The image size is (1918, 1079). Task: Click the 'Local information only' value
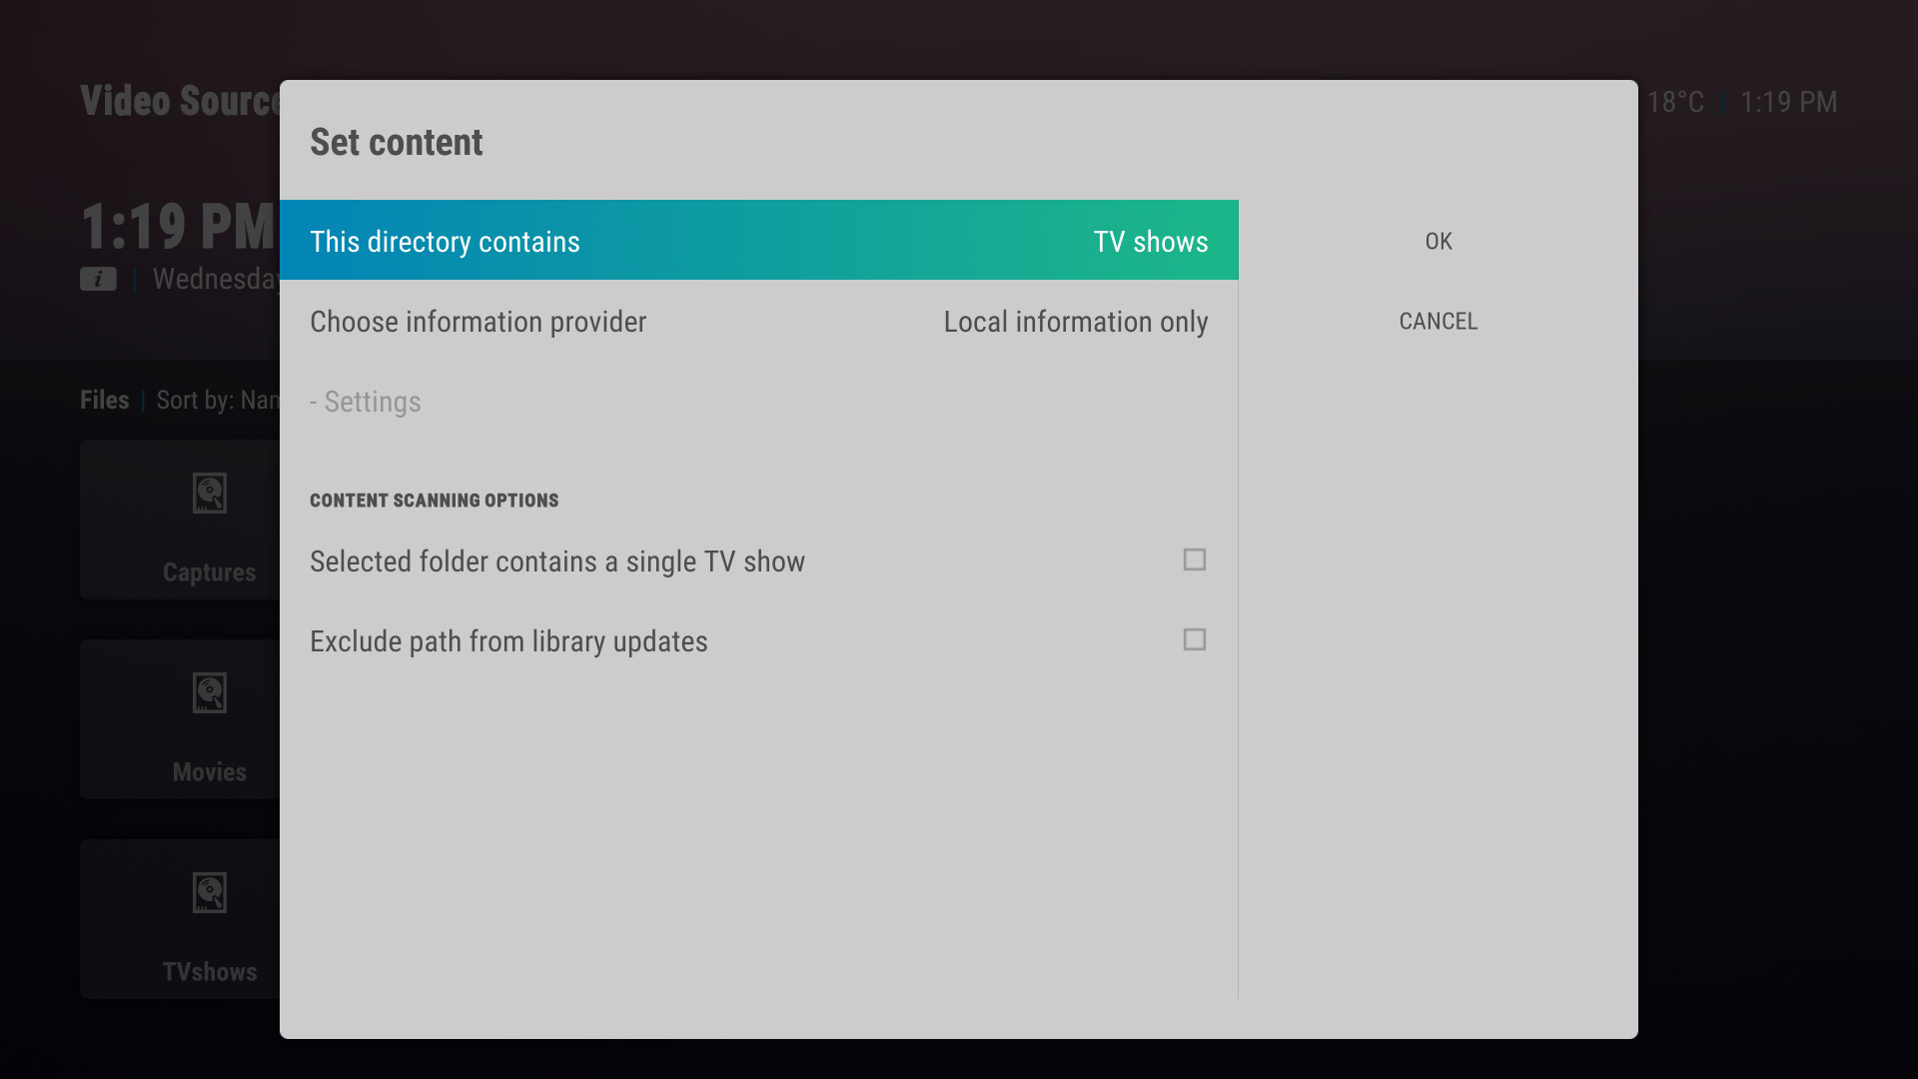coord(1076,322)
